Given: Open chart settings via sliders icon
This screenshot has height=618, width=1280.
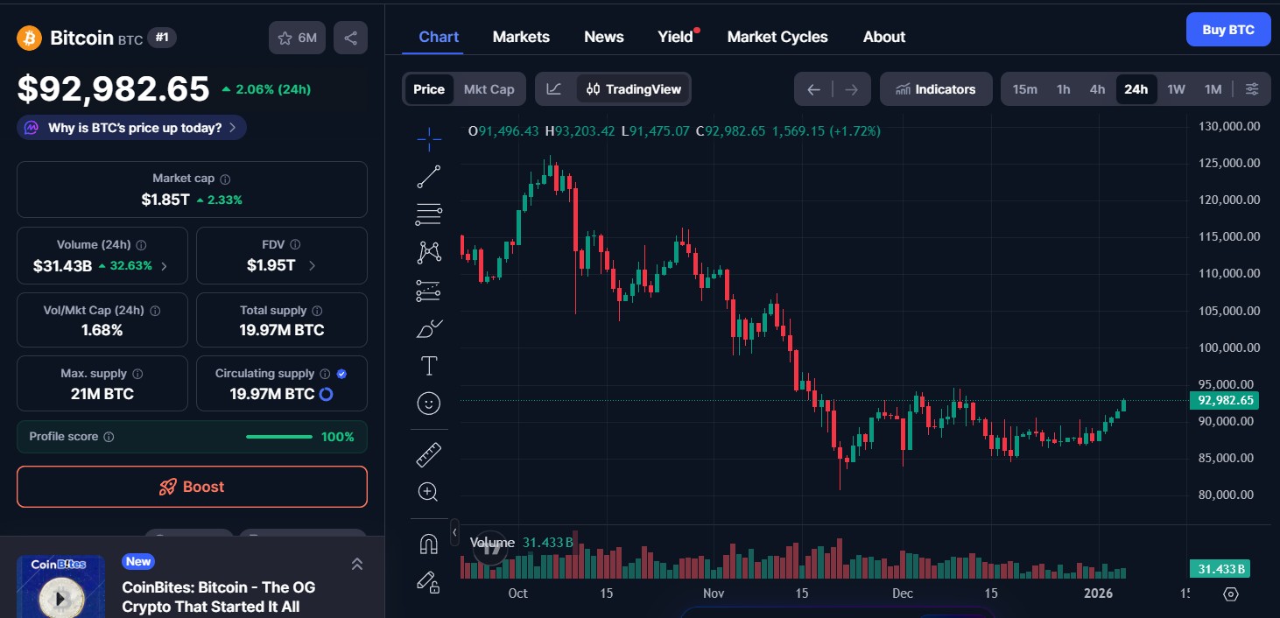Looking at the screenshot, I should [1252, 88].
